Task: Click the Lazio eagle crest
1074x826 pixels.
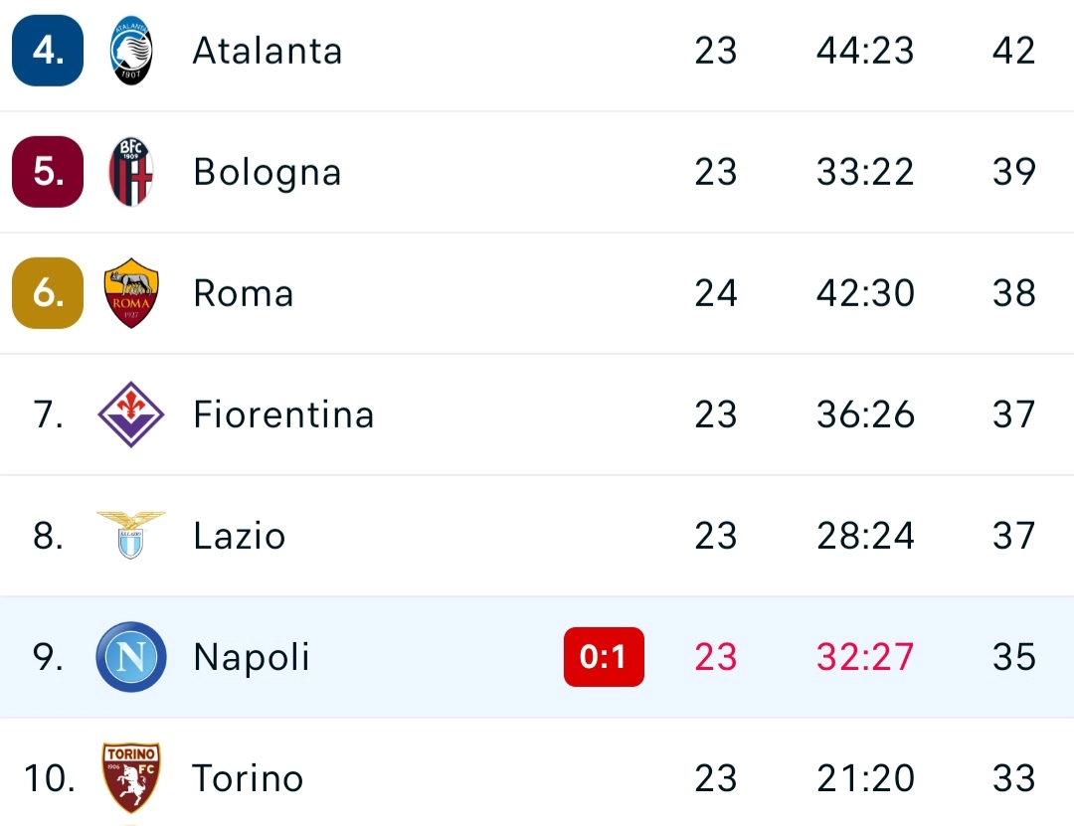Action: [x=129, y=536]
